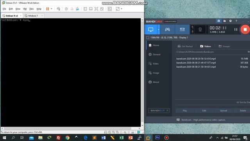The width and height of the screenshot is (250, 141).
Task: Select Bandicam screen recording mode
Action: tap(151, 29)
